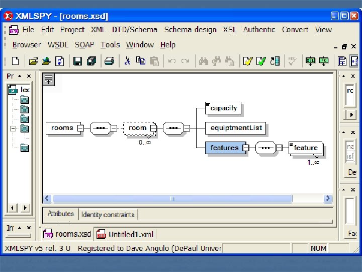This screenshot has height=272, width=362.
Task: Click the Open URL toolbar icon
Action: [46, 61]
